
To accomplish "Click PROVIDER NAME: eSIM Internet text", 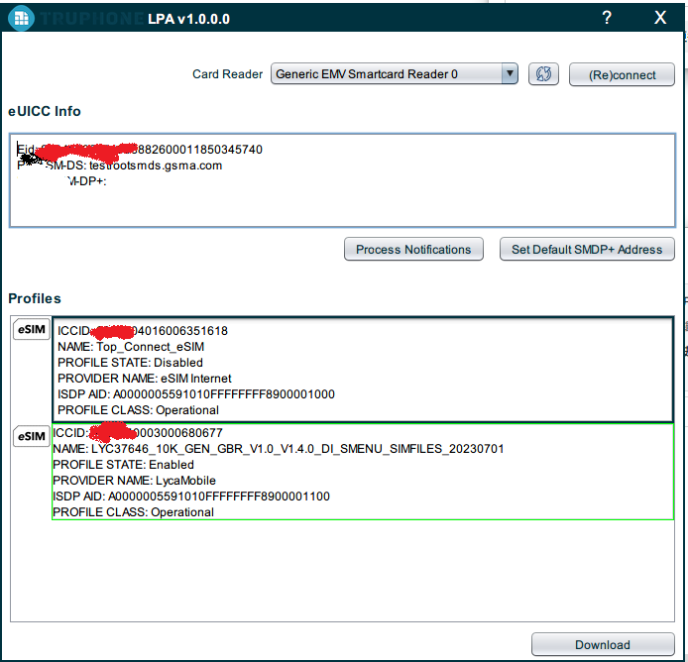I will (x=145, y=379).
